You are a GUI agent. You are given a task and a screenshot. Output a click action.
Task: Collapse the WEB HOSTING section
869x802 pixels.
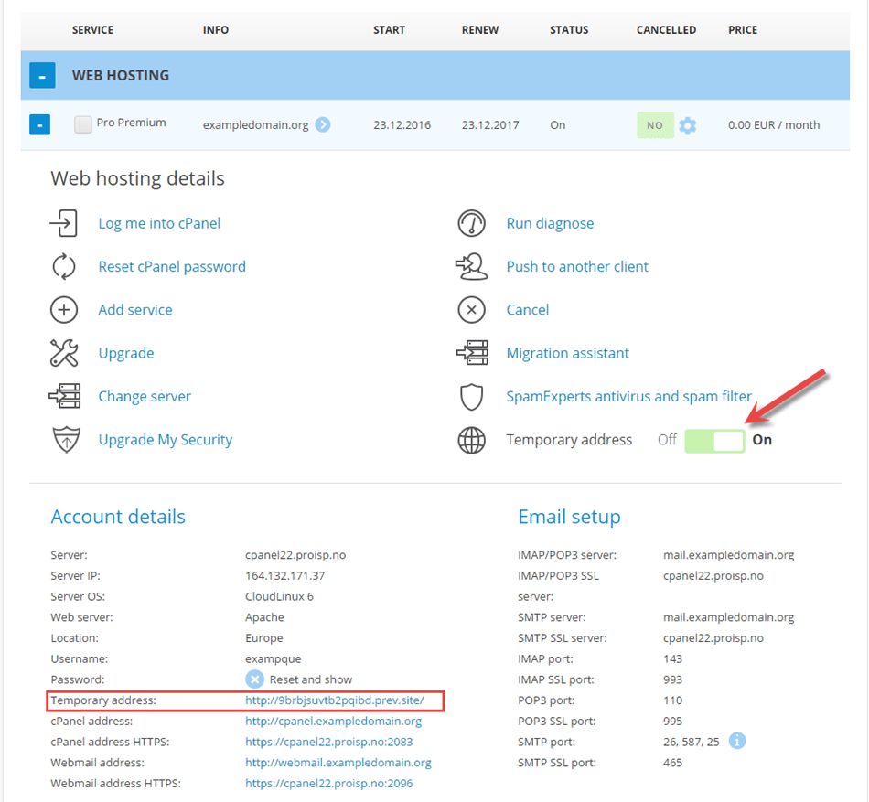pos(41,75)
